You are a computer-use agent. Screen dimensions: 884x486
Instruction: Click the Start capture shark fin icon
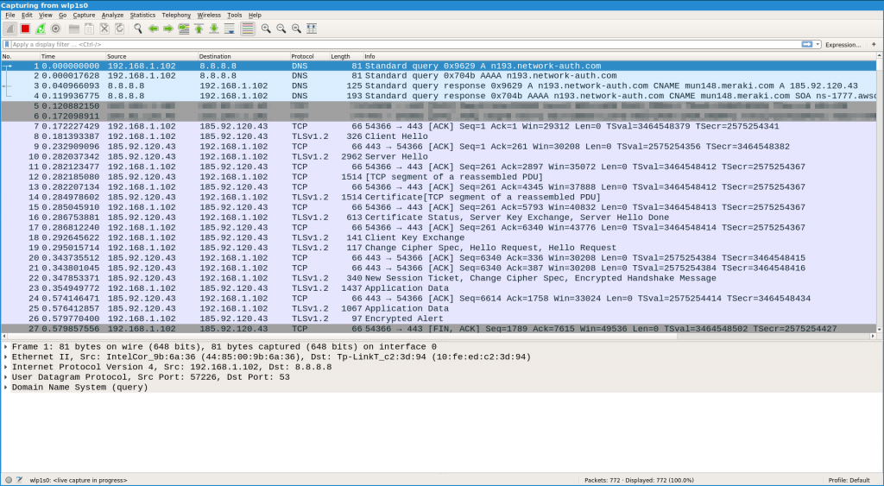(x=9, y=28)
